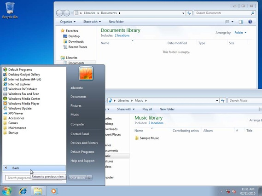The image size is (262, 196).
Task: Open Control Panel from Start menu
Action: tap(80, 134)
